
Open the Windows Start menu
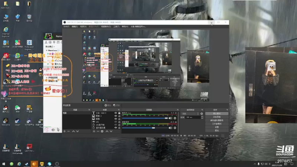tap(4, 164)
